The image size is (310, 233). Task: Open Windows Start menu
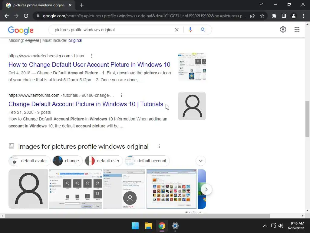click(x=135, y=226)
